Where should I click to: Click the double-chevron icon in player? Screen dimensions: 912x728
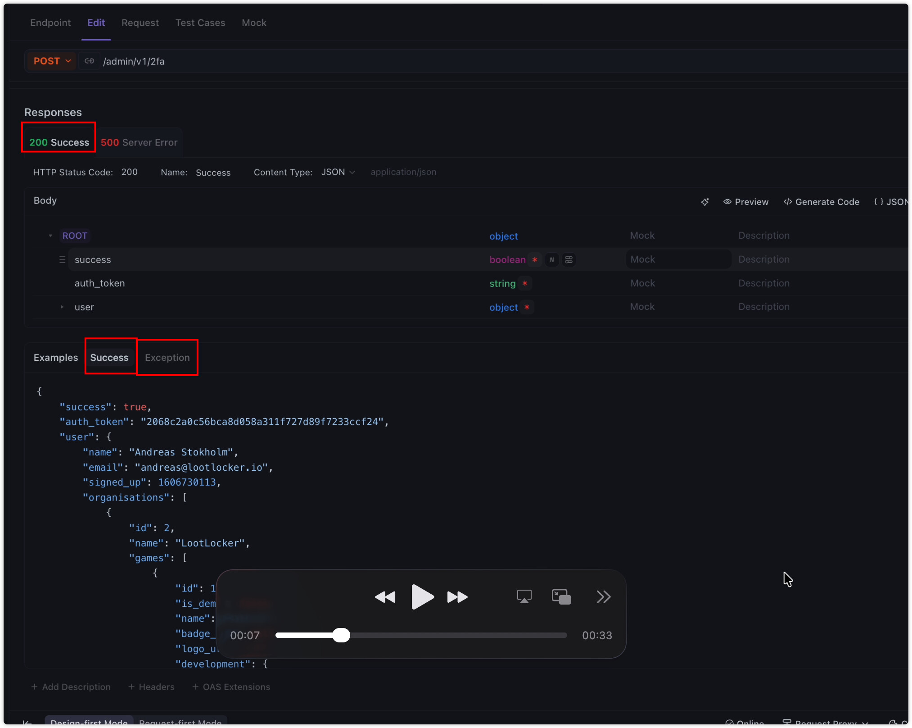click(x=603, y=596)
